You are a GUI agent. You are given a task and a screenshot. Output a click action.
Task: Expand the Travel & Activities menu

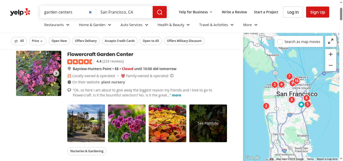(x=216, y=25)
